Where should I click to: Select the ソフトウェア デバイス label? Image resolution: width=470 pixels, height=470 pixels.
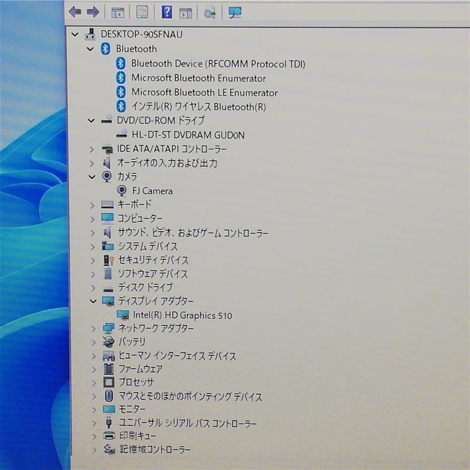pyautogui.click(x=153, y=274)
